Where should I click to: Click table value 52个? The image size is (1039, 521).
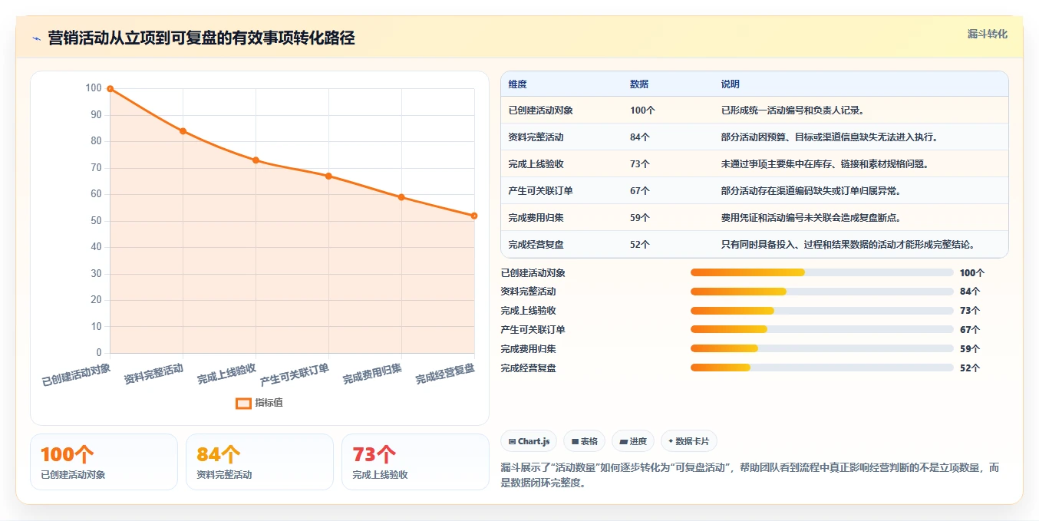(x=640, y=245)
